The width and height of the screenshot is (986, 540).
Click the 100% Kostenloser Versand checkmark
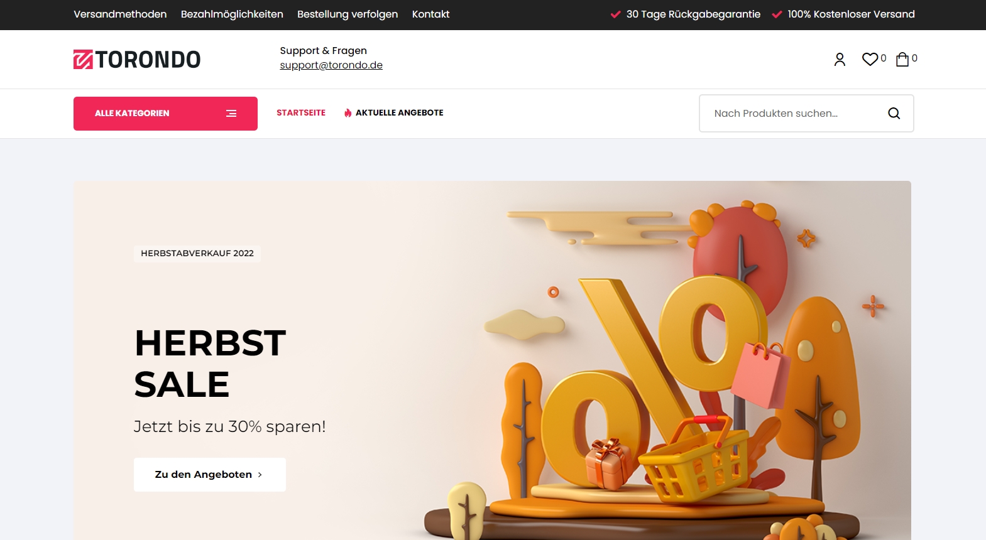coord(777,14)
